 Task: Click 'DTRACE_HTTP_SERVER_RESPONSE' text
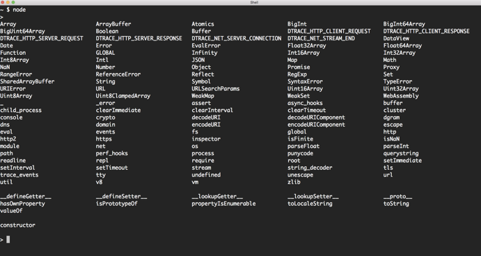(139, 38)
